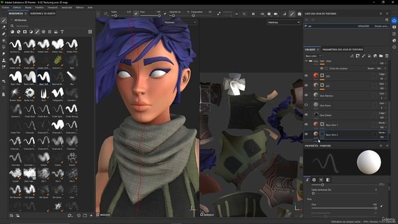398x224 pixels.
Task: Filter resources by Smart Materials icon
Action: coord(19,32)
